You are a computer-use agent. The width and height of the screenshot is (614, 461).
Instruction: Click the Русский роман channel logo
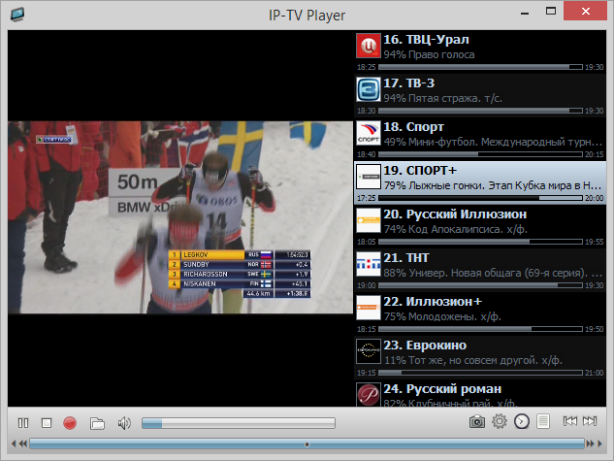point(369,394)
